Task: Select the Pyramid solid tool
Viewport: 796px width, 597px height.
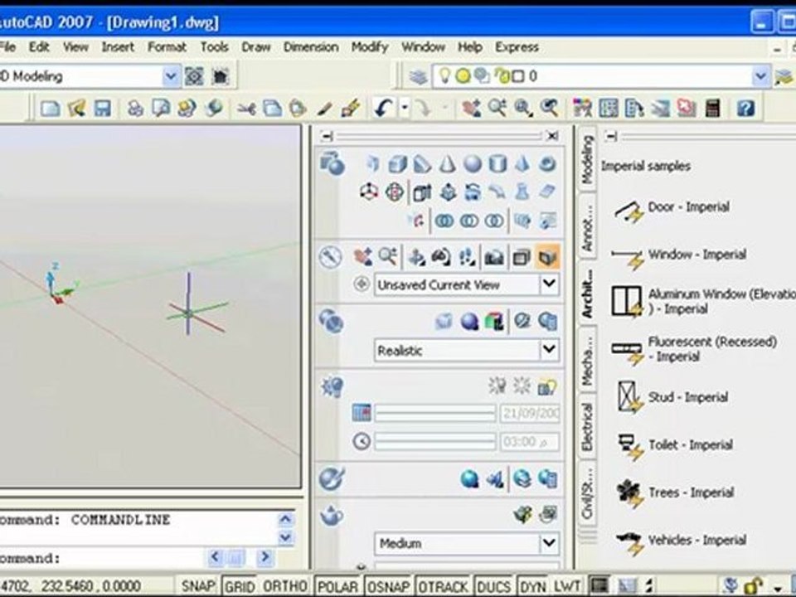Action: point(522,164)
